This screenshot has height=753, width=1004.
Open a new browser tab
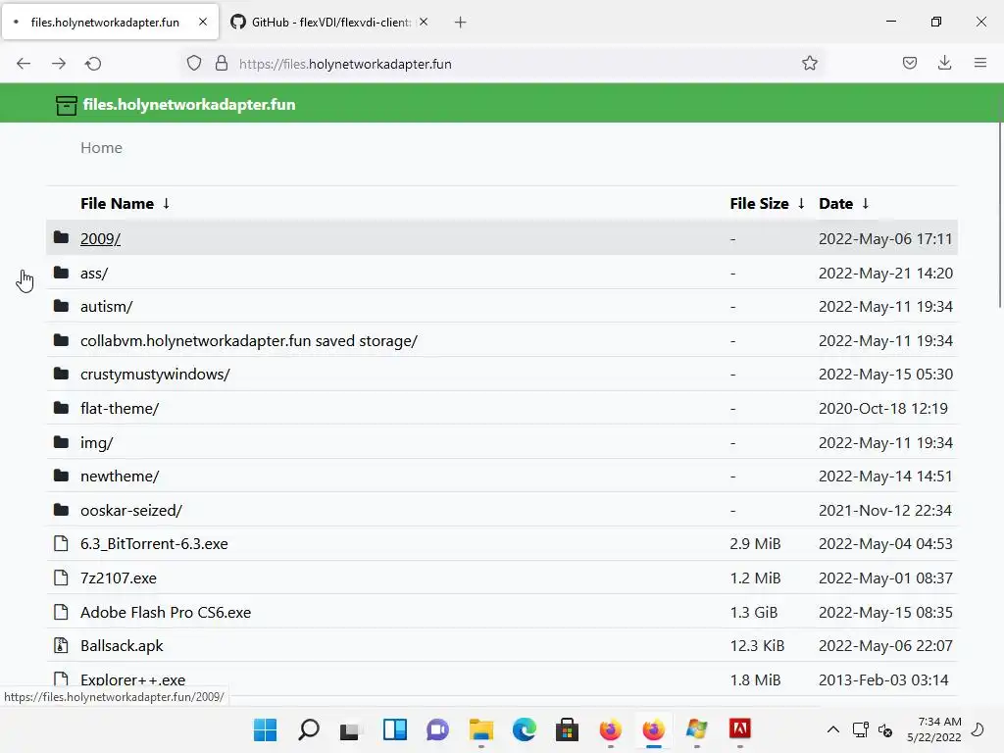461,22
